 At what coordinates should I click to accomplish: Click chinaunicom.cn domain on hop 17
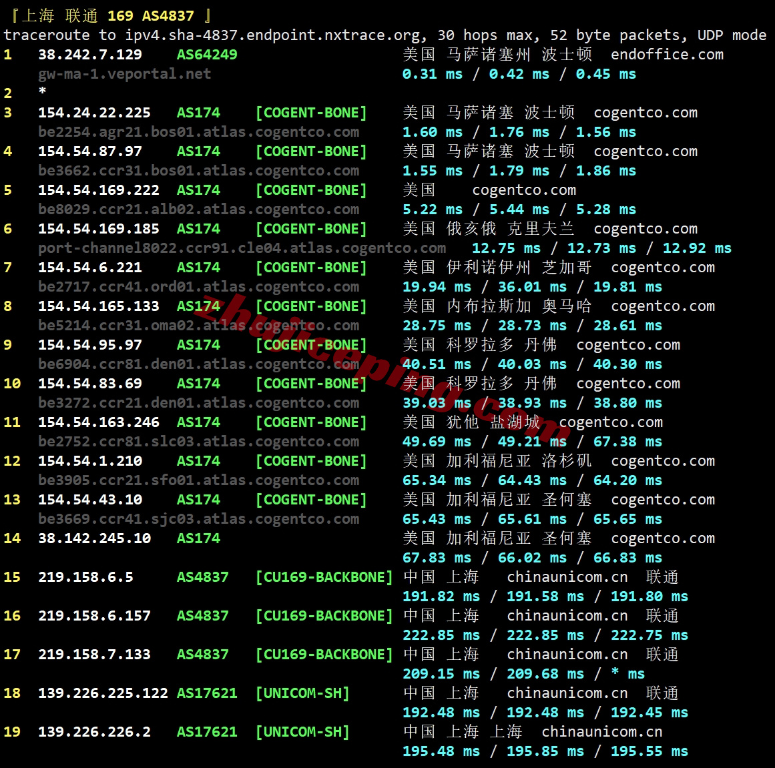click(x=567, y=655)
